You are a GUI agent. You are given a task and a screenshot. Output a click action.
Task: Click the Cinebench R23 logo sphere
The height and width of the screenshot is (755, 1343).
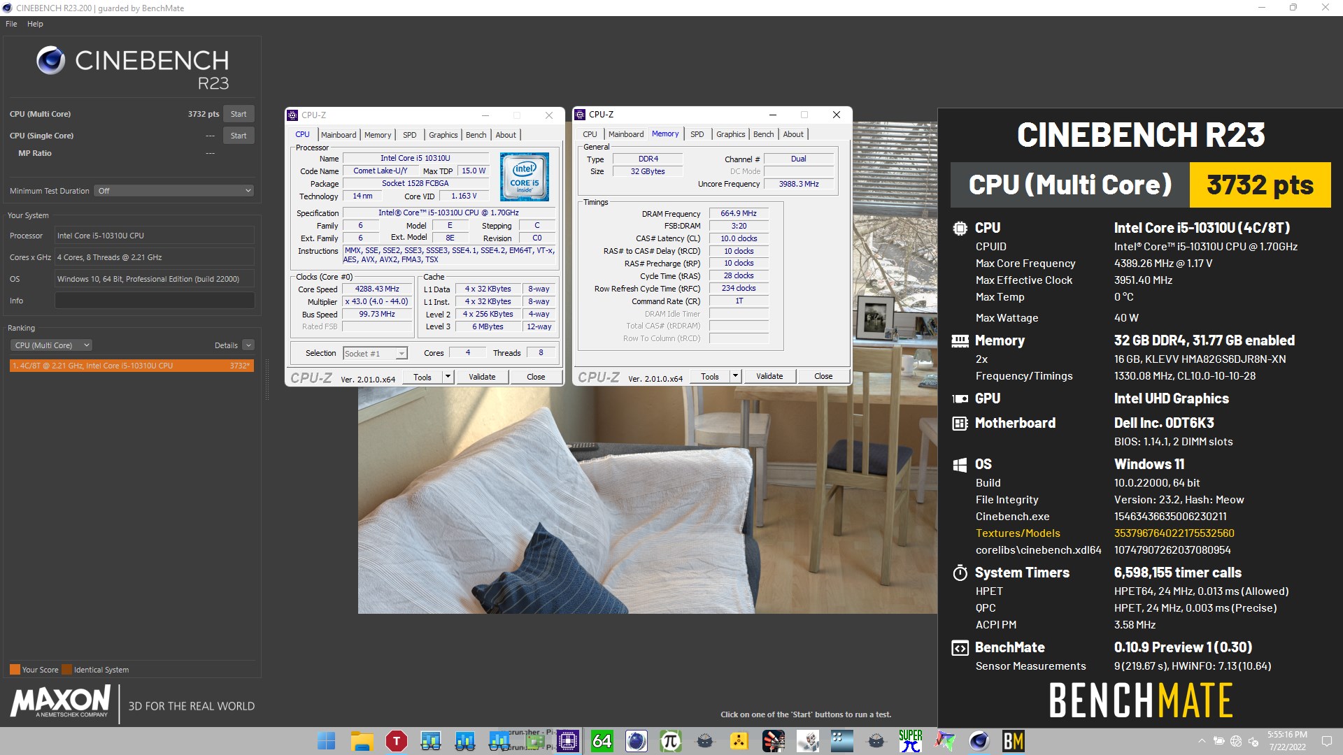click(x=50, y=61)
